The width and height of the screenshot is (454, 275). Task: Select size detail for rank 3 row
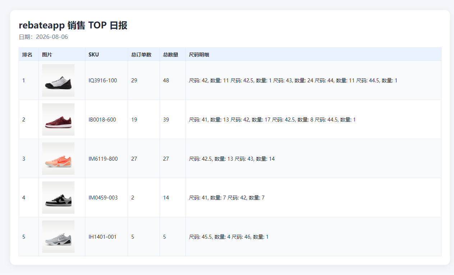tap(232, 159)
